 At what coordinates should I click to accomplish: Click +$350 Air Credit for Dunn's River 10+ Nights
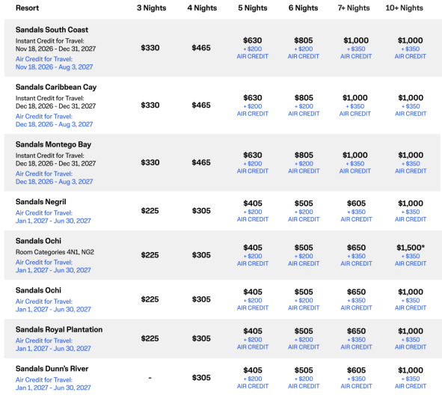pyautogui.click(x=411, y=382)
